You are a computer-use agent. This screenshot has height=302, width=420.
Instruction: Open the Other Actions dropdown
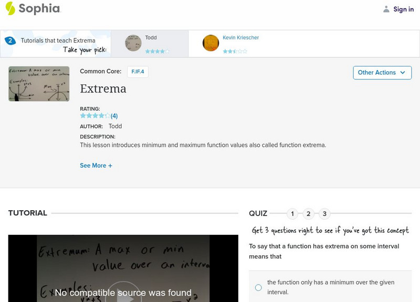pos(382,72)
